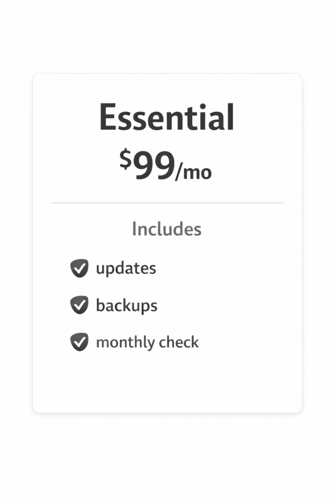Click the $99/mo price line
Screen dimensions: 335x503
(x=166, y=167)
